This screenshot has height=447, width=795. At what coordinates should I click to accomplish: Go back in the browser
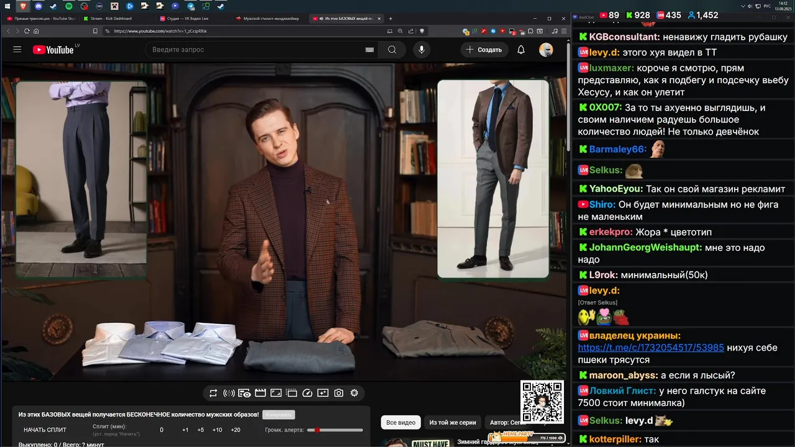pyautogui.click(x=8, y=31)
